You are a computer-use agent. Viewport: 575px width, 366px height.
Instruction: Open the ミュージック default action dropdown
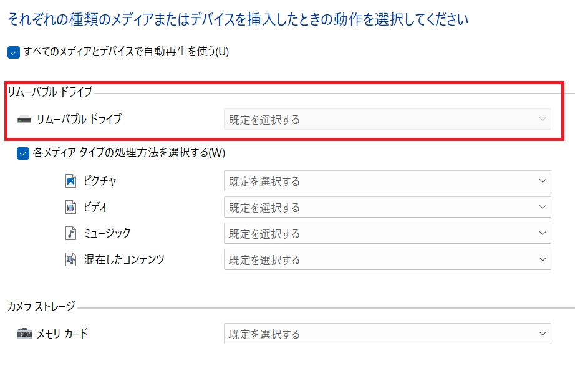pos(387,234)
